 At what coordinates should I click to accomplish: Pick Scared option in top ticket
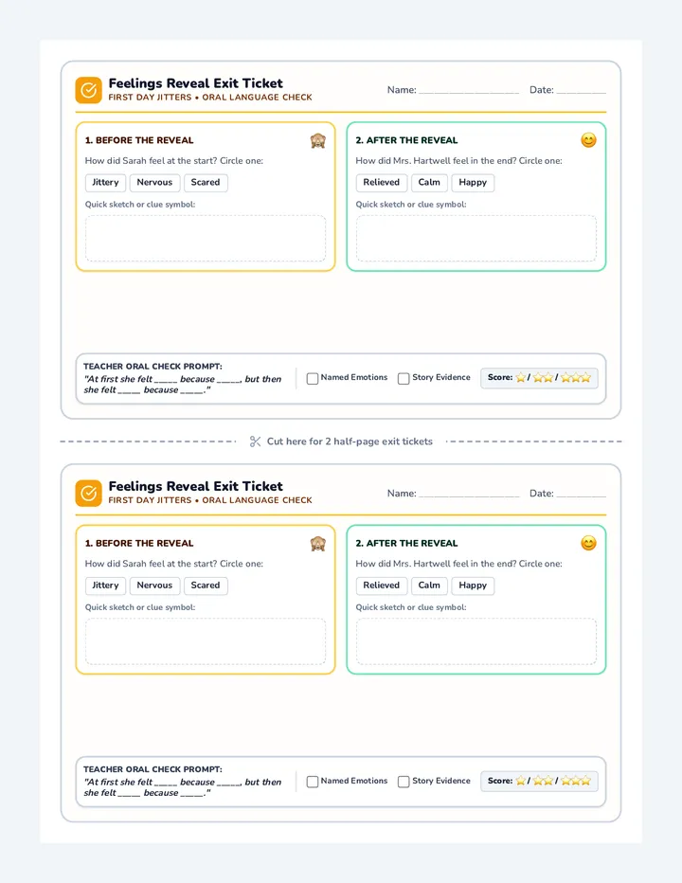coord(206,183)
